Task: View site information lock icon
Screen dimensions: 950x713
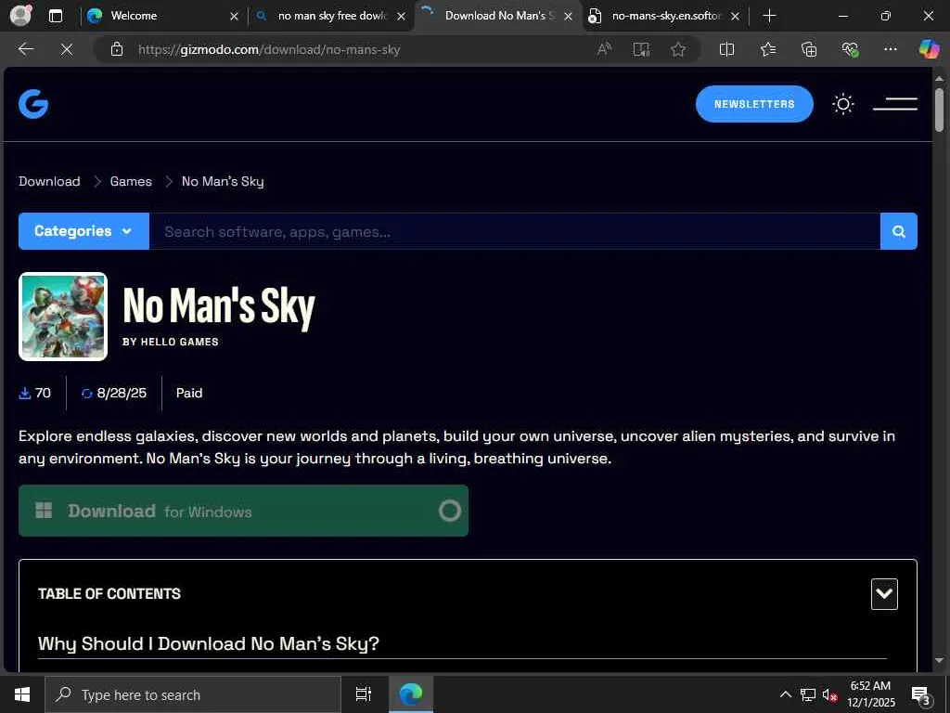Action: [117, 49]
